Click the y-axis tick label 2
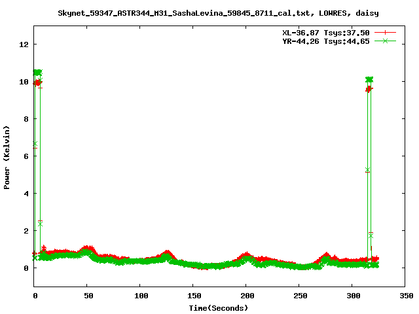 (x=26, y=231)
